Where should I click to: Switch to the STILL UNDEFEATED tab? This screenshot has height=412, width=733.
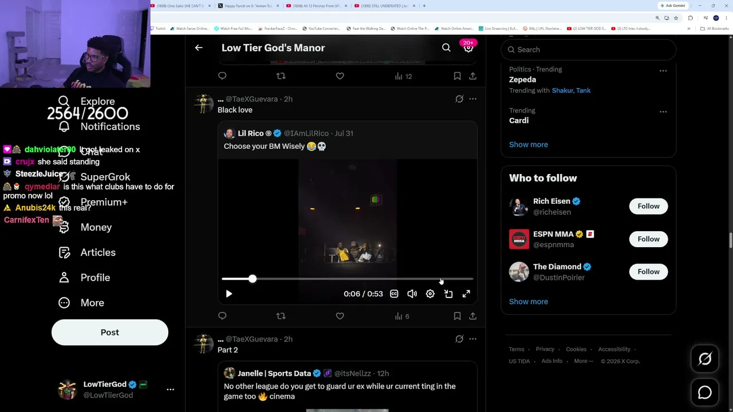coord(385,6)
